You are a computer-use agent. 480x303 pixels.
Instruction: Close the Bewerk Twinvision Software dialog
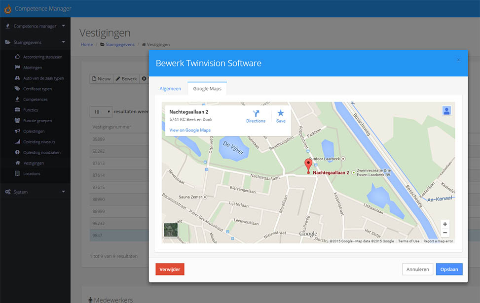[x=458, y=60]
